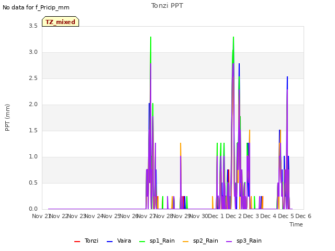
Task: Click the Dec 1 x-axis date label
Action: pyautogui.click(x=216, y=216)
